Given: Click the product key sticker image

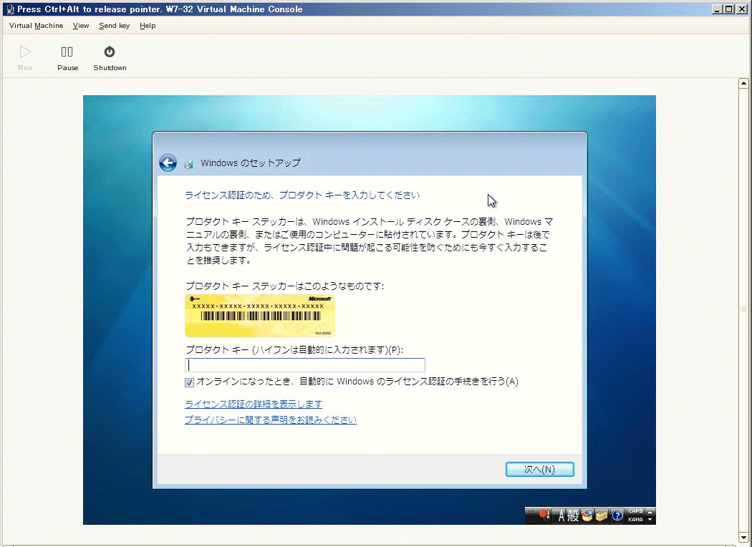Looking at the screenshot, I should click(x=260, y=316).
